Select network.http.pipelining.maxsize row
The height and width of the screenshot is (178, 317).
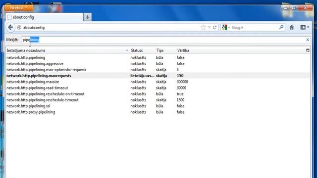click(158, 82)
